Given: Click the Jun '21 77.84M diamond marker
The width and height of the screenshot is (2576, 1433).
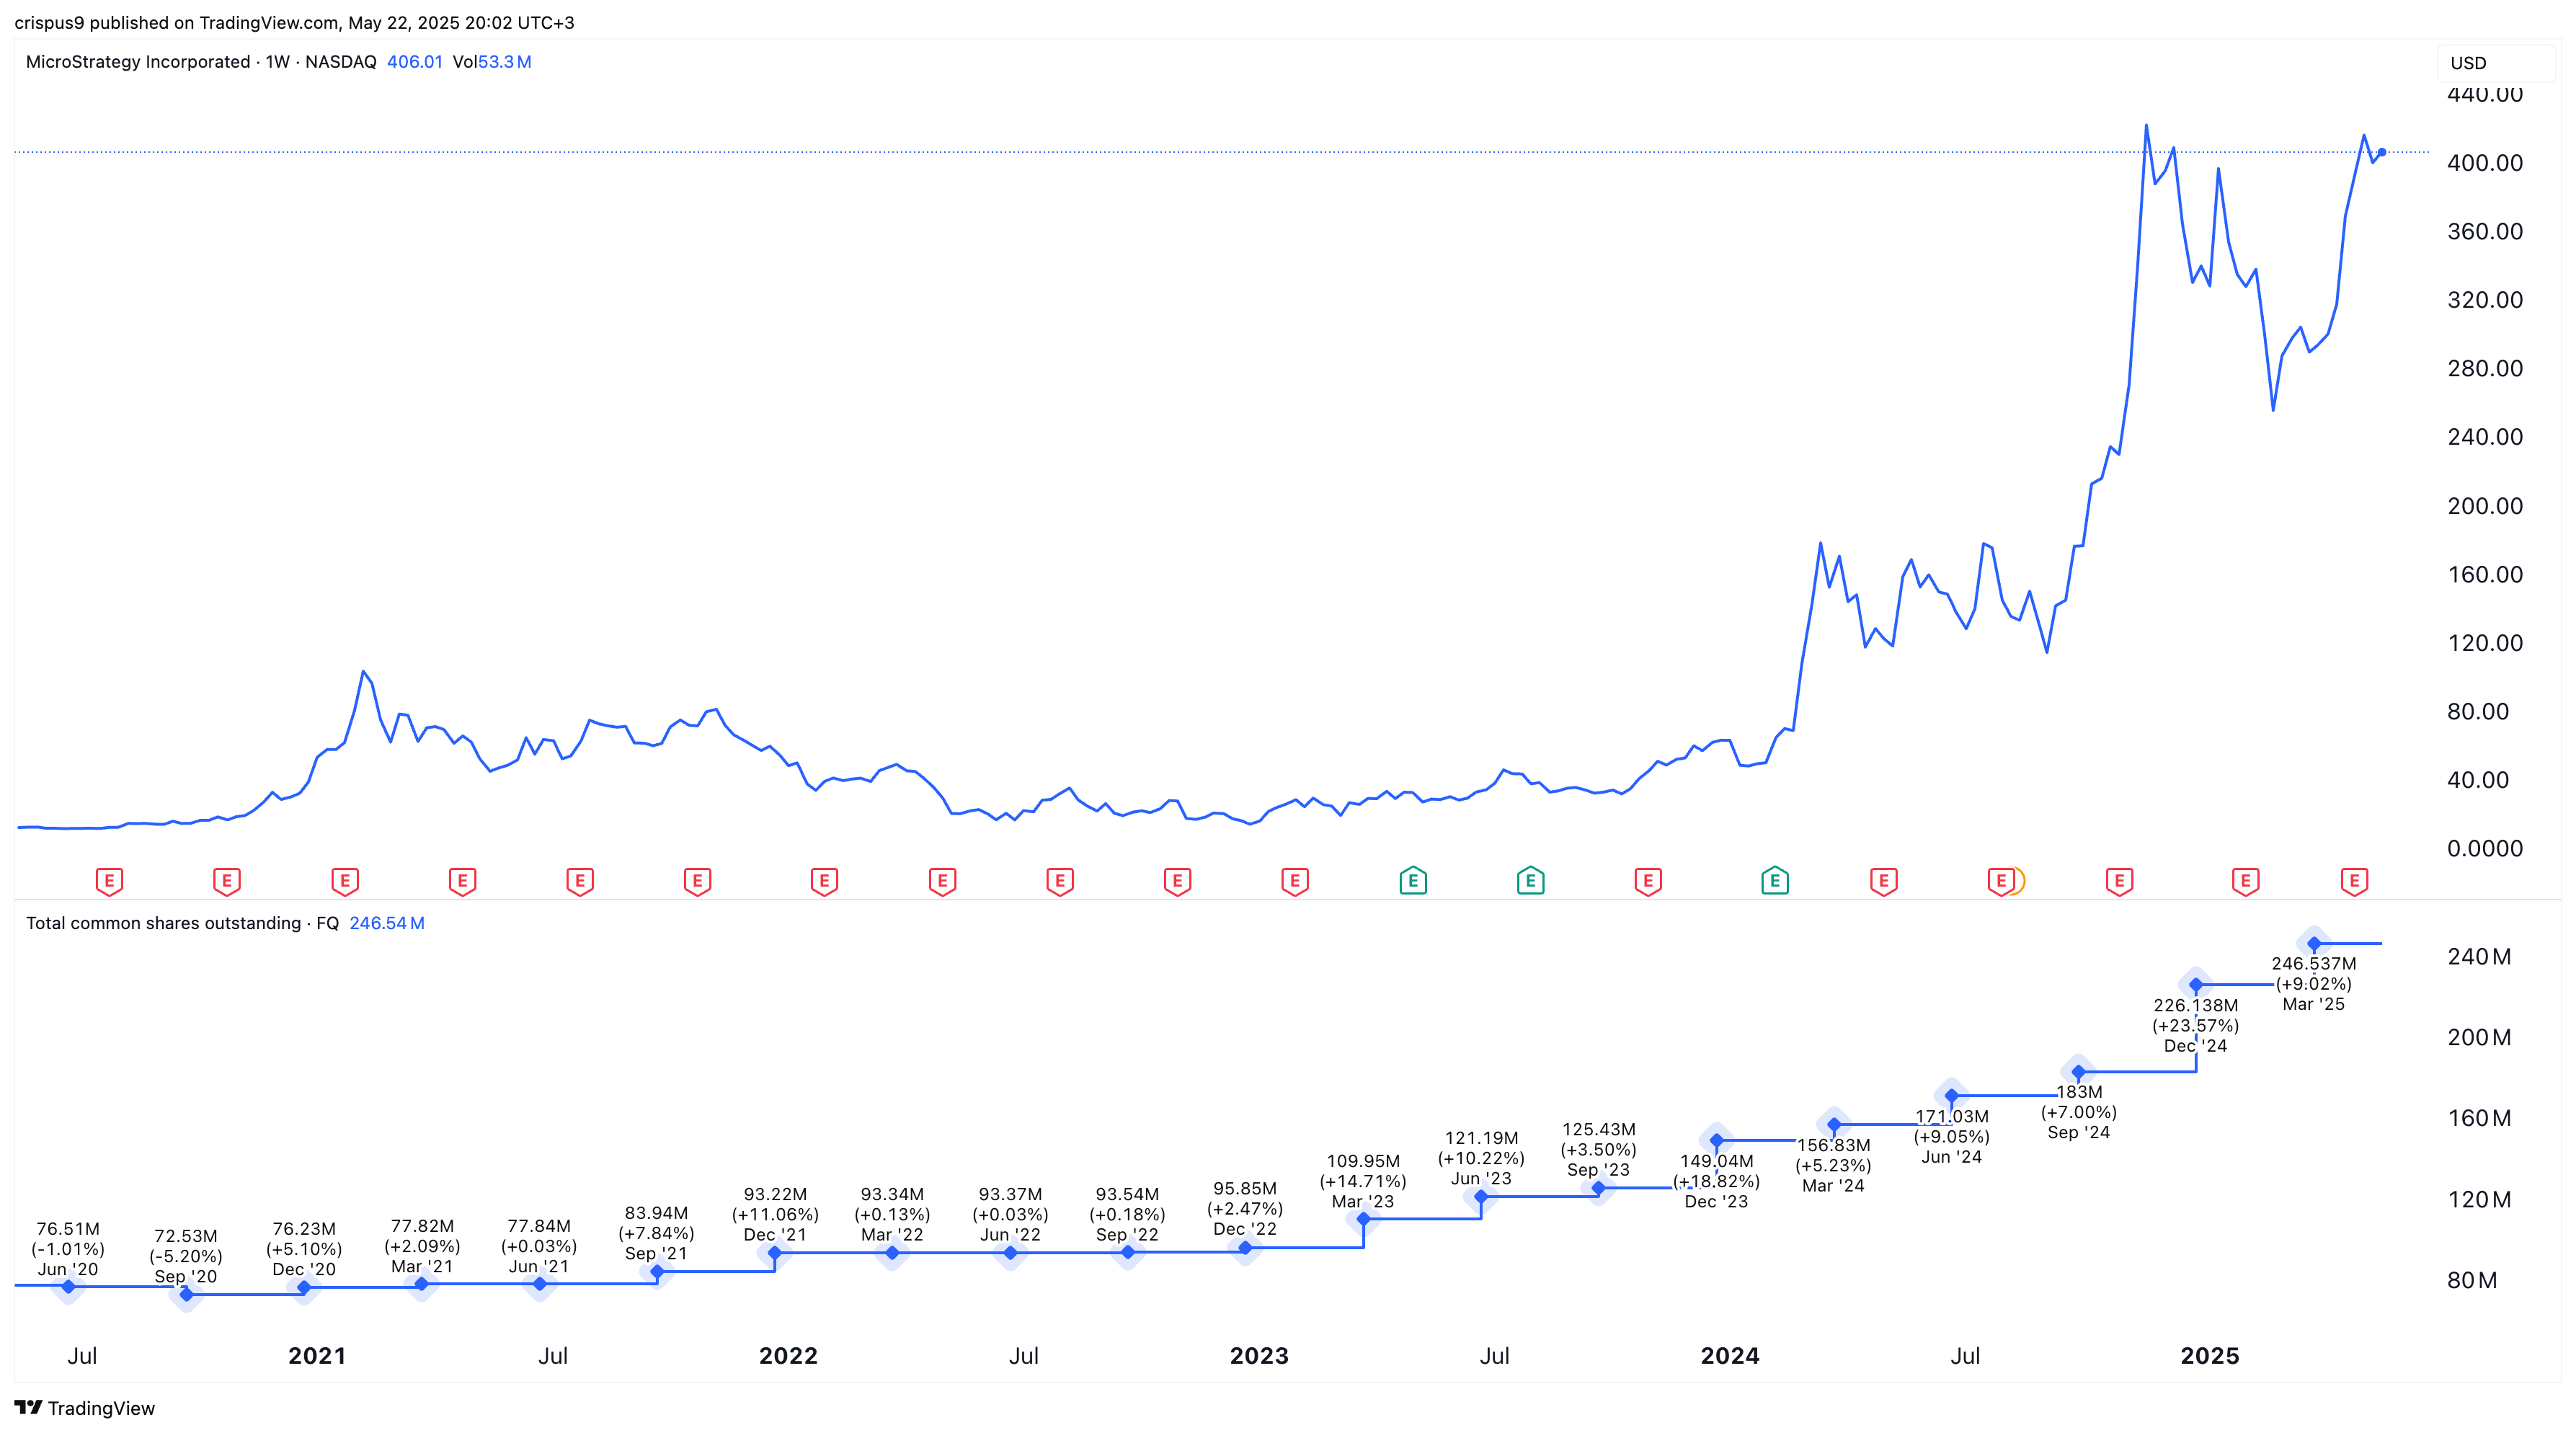Looking at the screenshot, I should (540, 1284).
